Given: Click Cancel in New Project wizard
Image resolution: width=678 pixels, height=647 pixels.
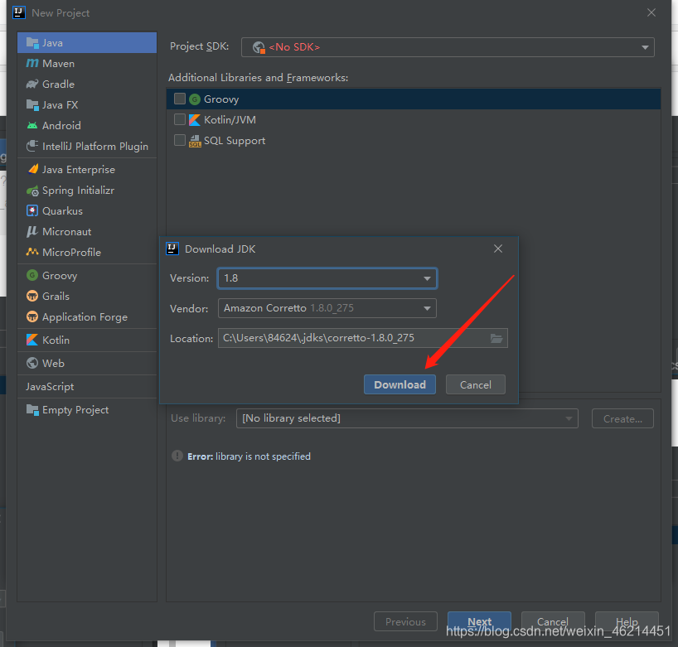Looking at the screenshot, I should [553, 621].
